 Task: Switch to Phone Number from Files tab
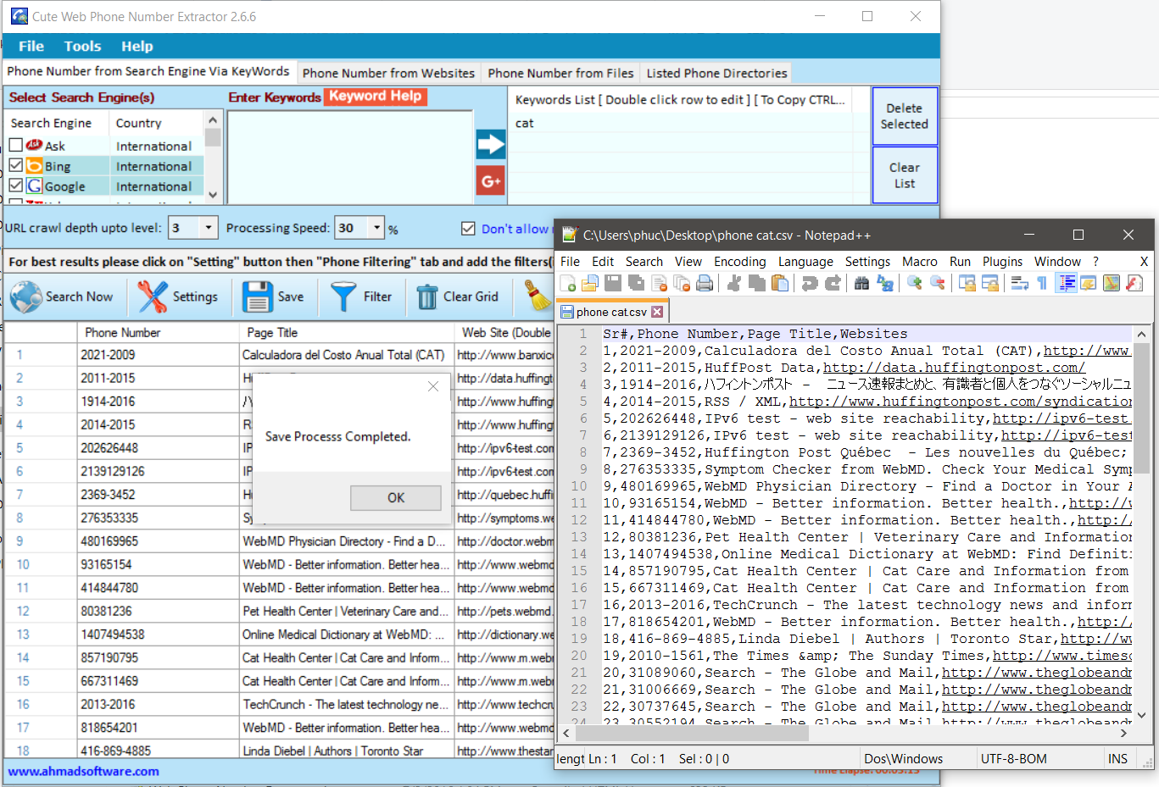pyautogui.click(x=560, y=73)
